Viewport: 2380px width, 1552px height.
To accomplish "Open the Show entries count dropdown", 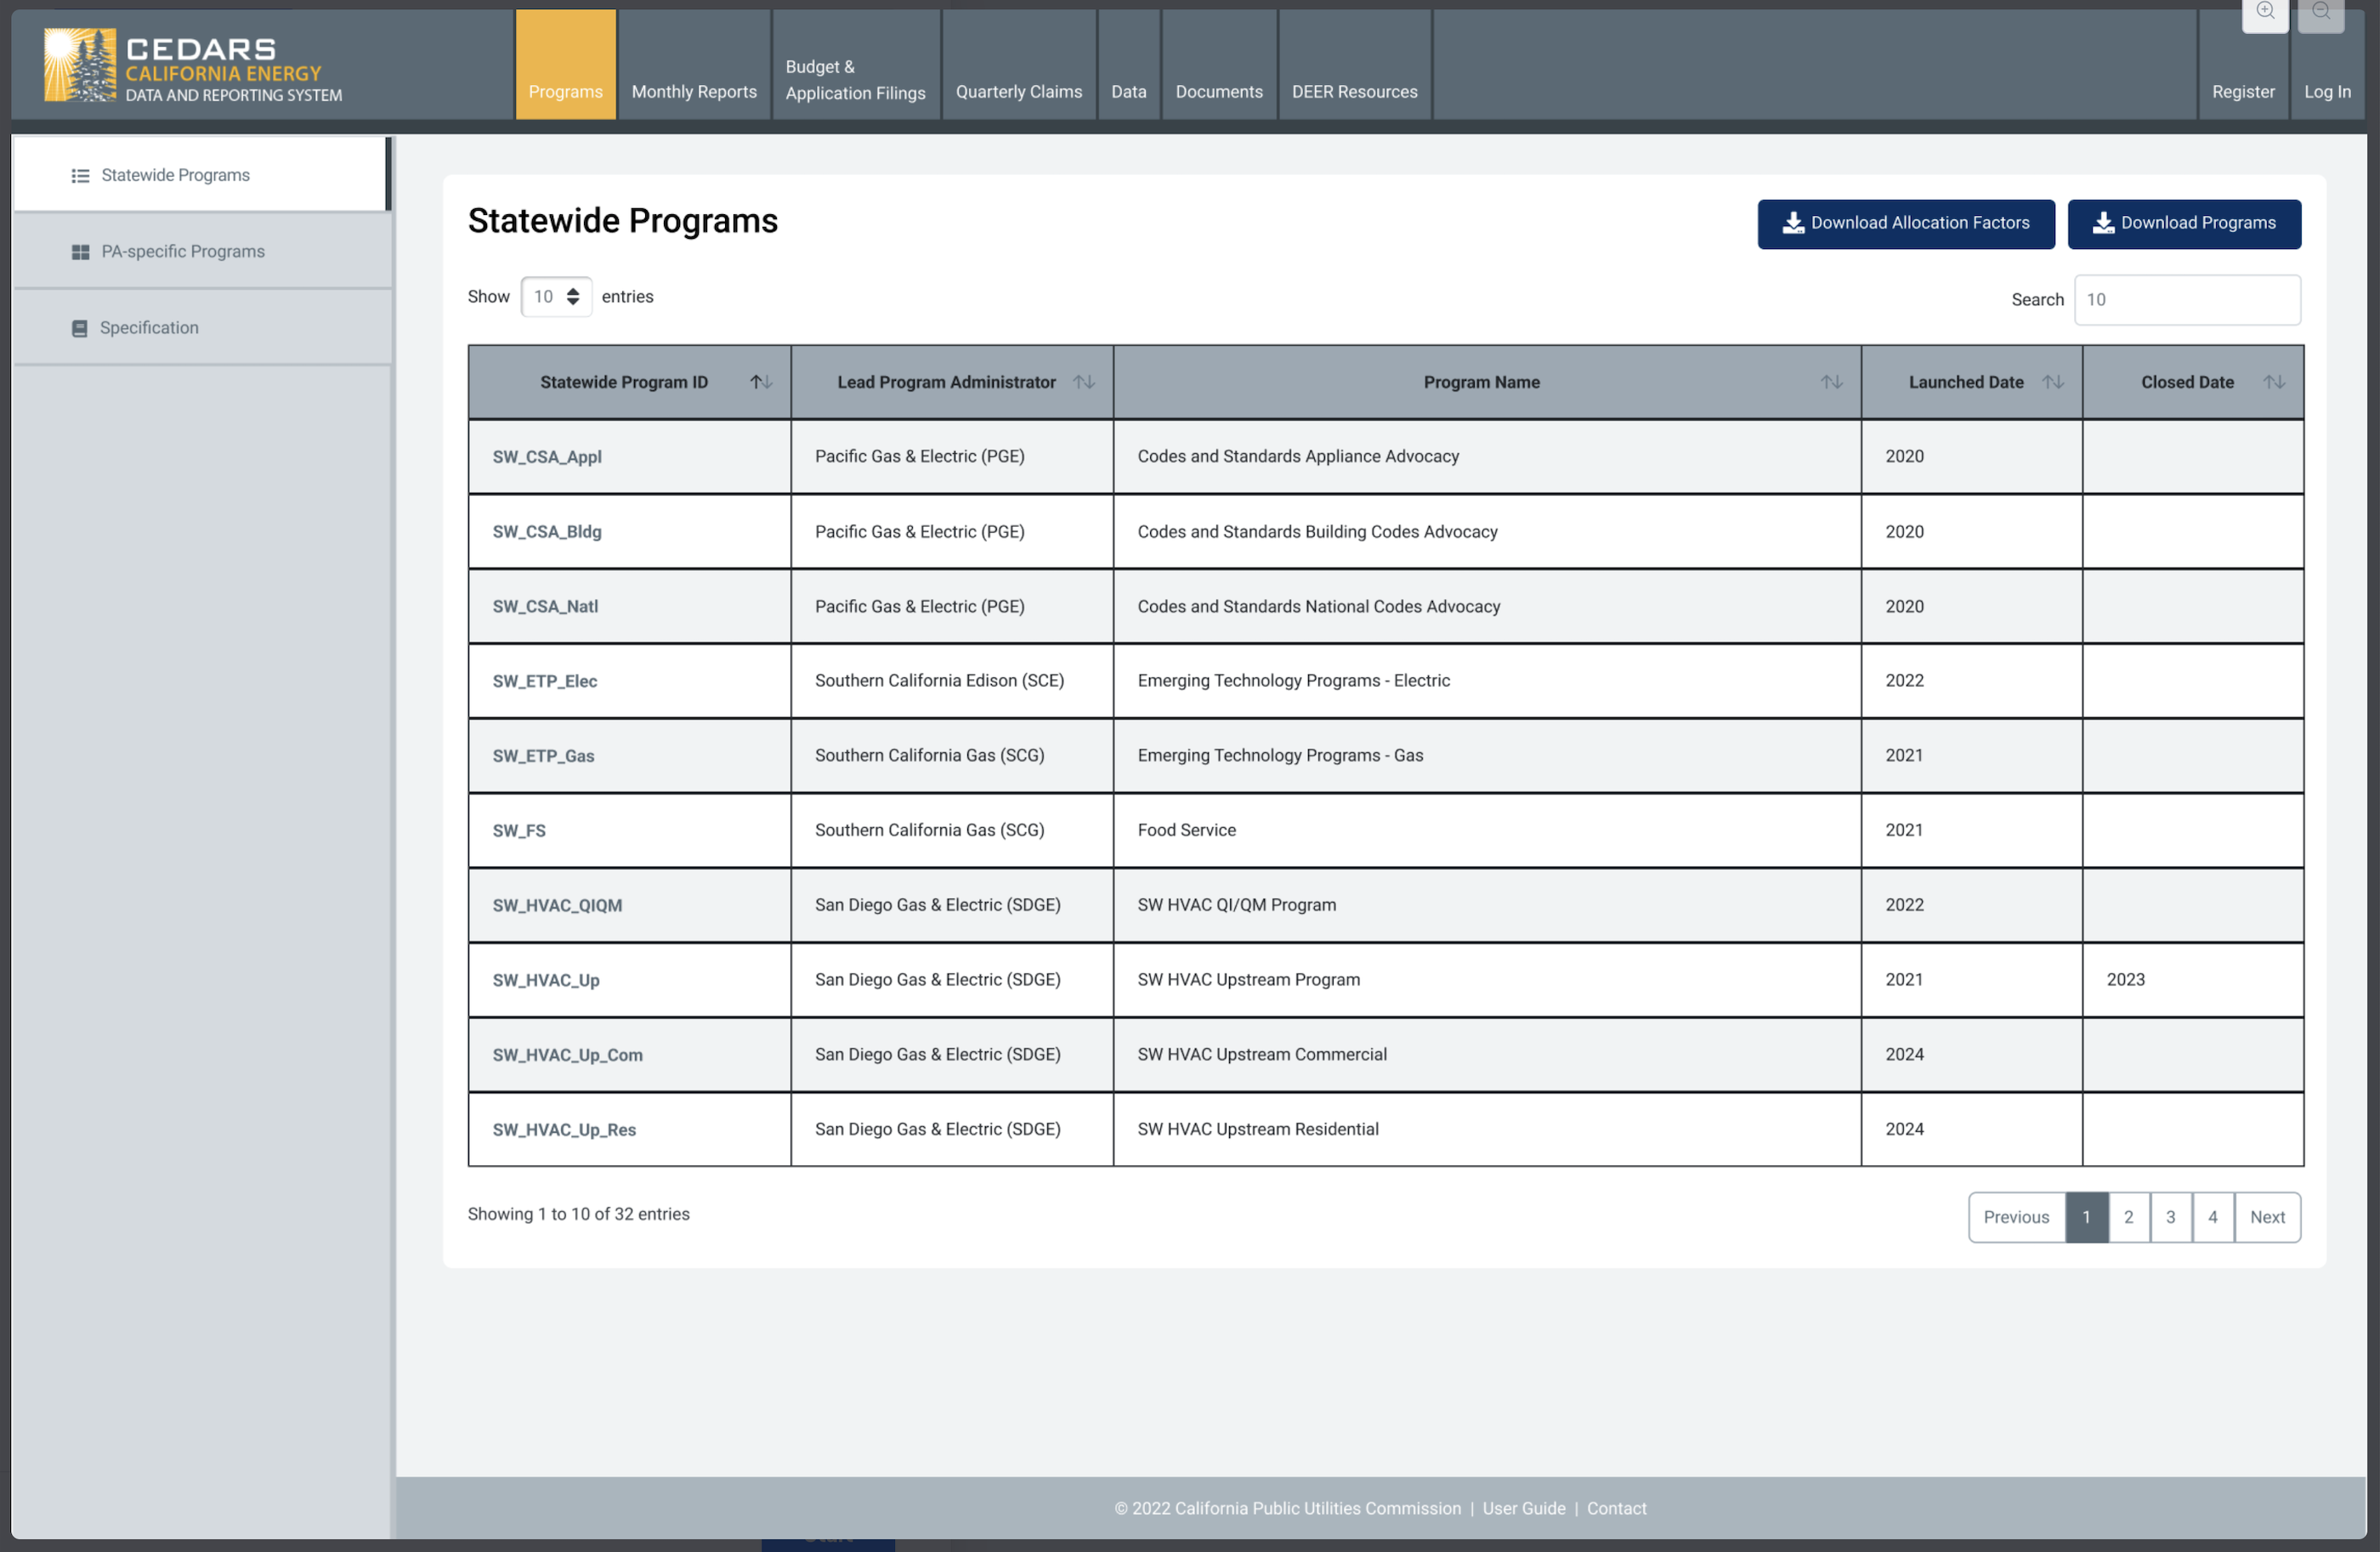I will coord(556,297).
